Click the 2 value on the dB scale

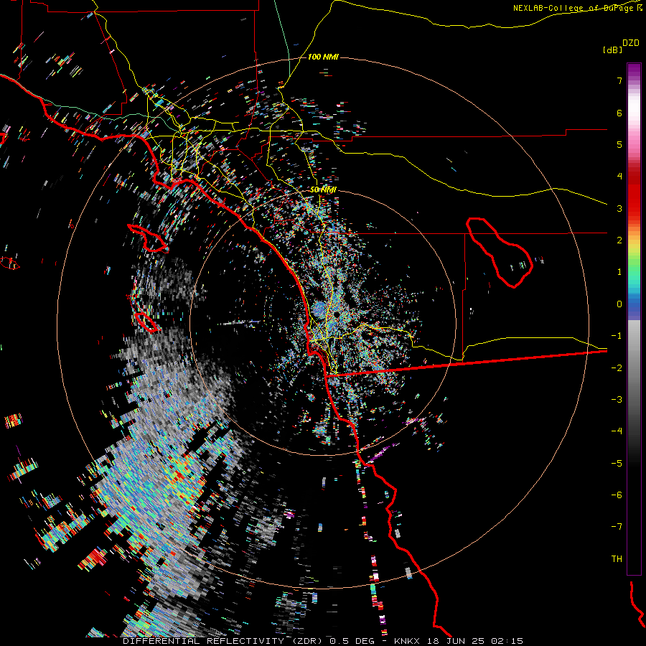(x=619, y=240)
